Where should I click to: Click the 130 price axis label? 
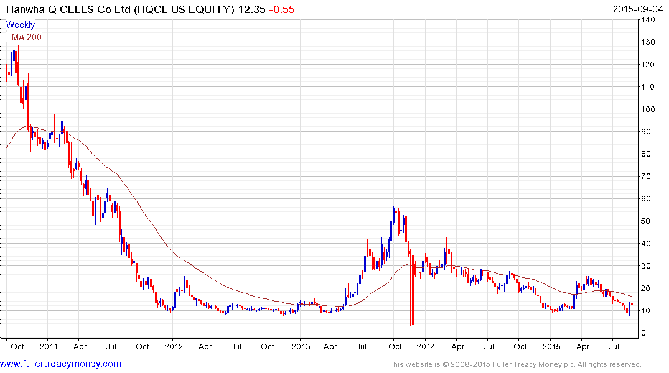tap(648, 42)
